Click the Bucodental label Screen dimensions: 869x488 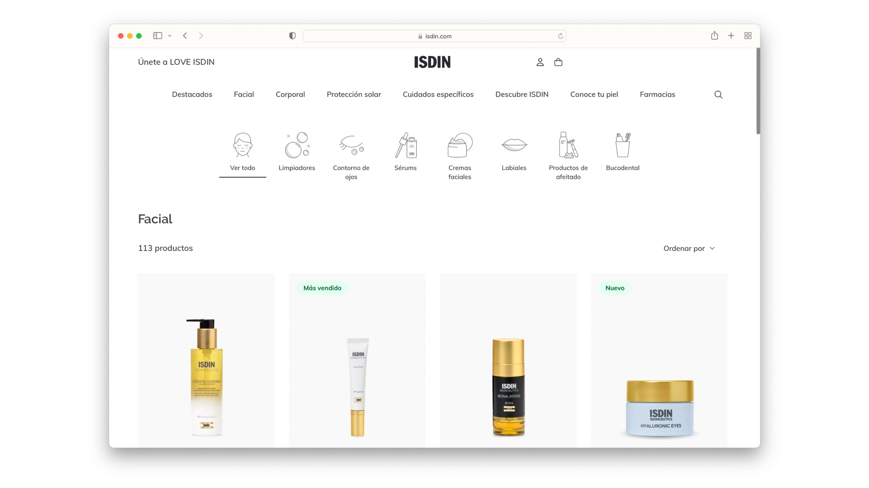623,168
